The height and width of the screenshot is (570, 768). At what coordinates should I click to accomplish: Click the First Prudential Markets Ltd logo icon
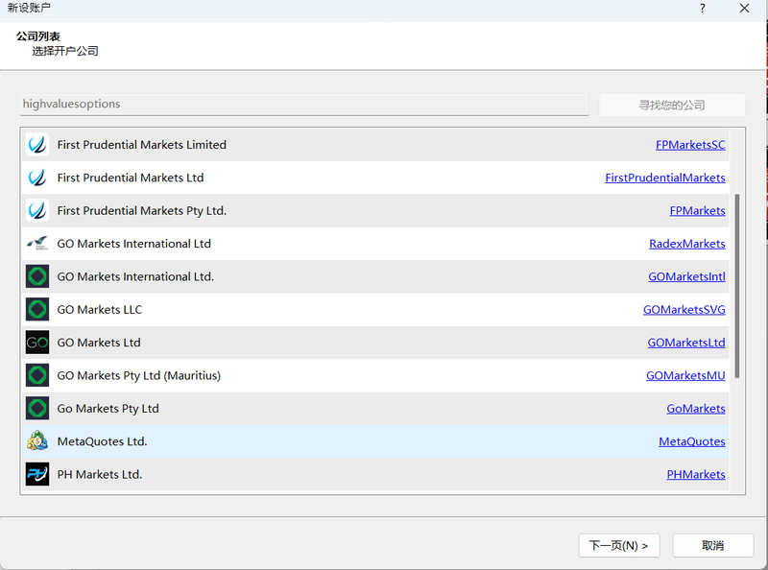coord(37,178)
